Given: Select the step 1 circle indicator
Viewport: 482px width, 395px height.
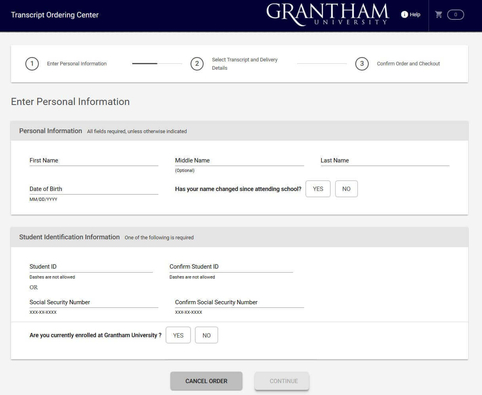Looking at the screenshot, I should [32, 63].
